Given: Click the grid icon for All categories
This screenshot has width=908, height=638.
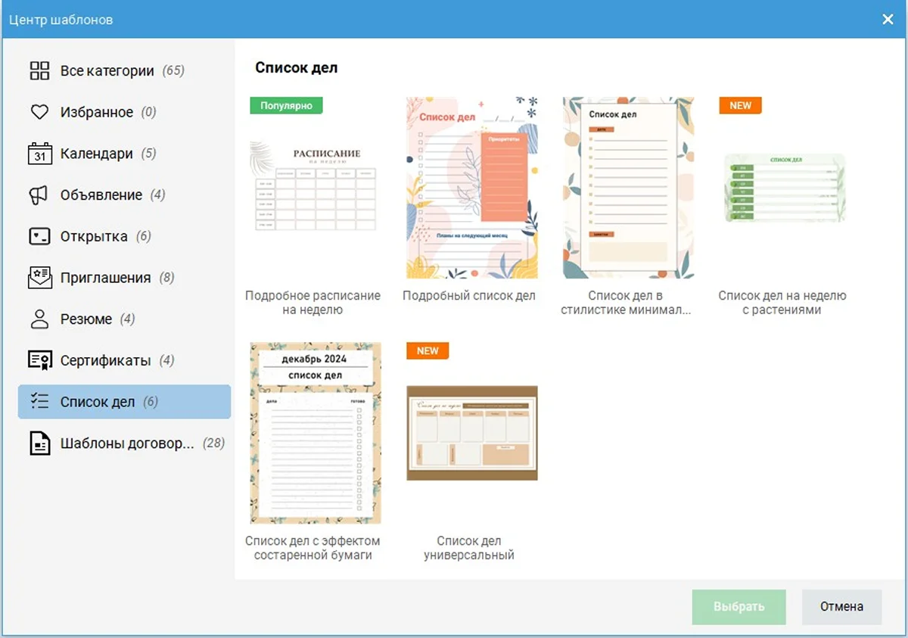Looking at the screenshot, I should click(39, 71).
